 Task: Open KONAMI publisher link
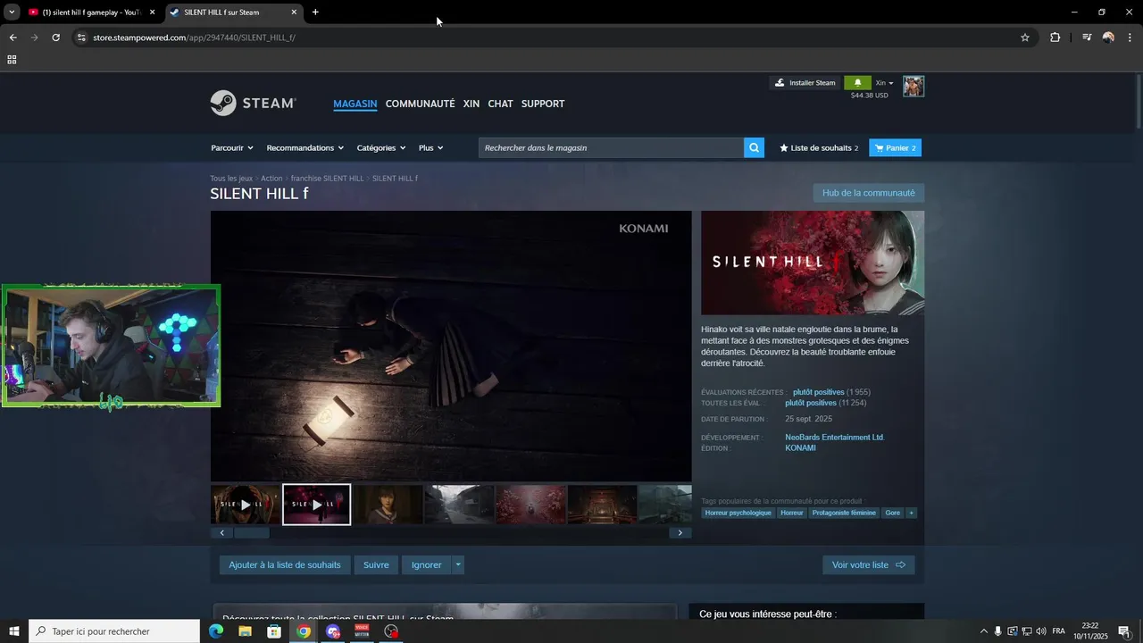coord(800,448)
